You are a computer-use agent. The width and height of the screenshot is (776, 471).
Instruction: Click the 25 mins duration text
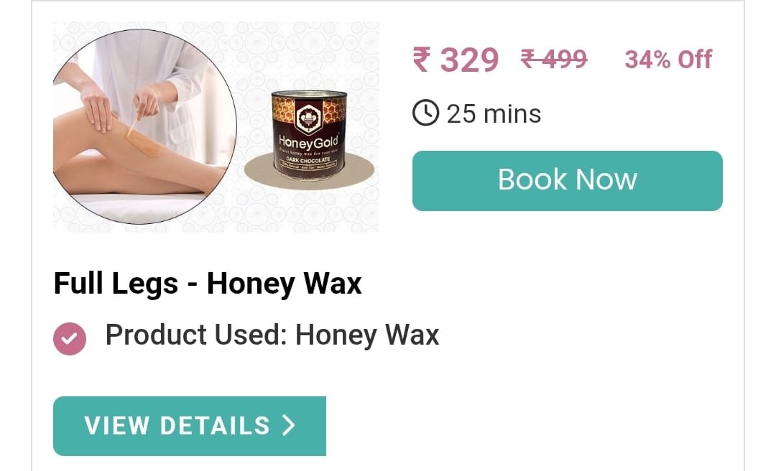(x=494, y=113)
